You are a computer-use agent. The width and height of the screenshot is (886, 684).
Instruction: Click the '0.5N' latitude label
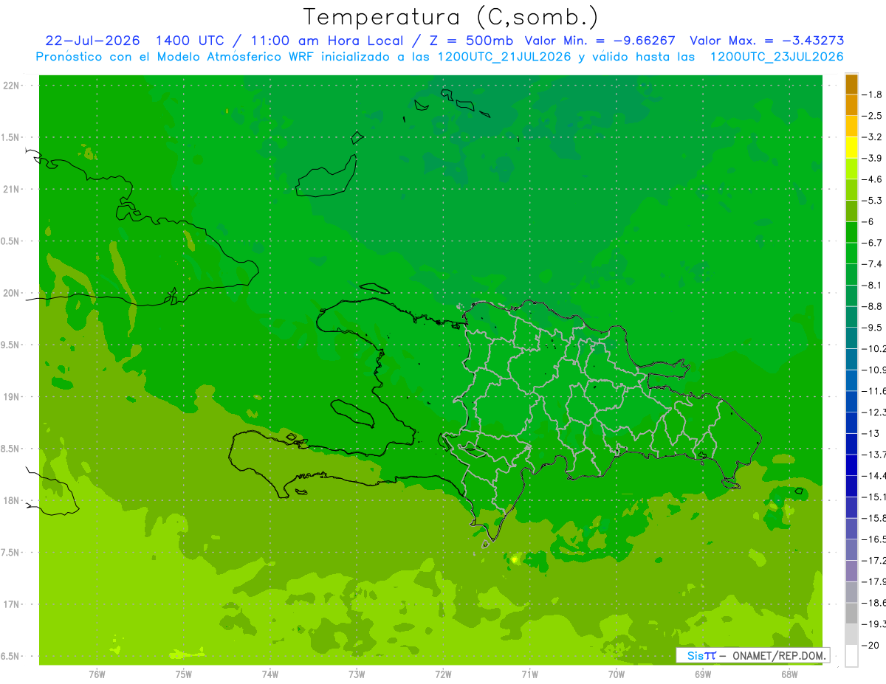[x=10, y=241]
